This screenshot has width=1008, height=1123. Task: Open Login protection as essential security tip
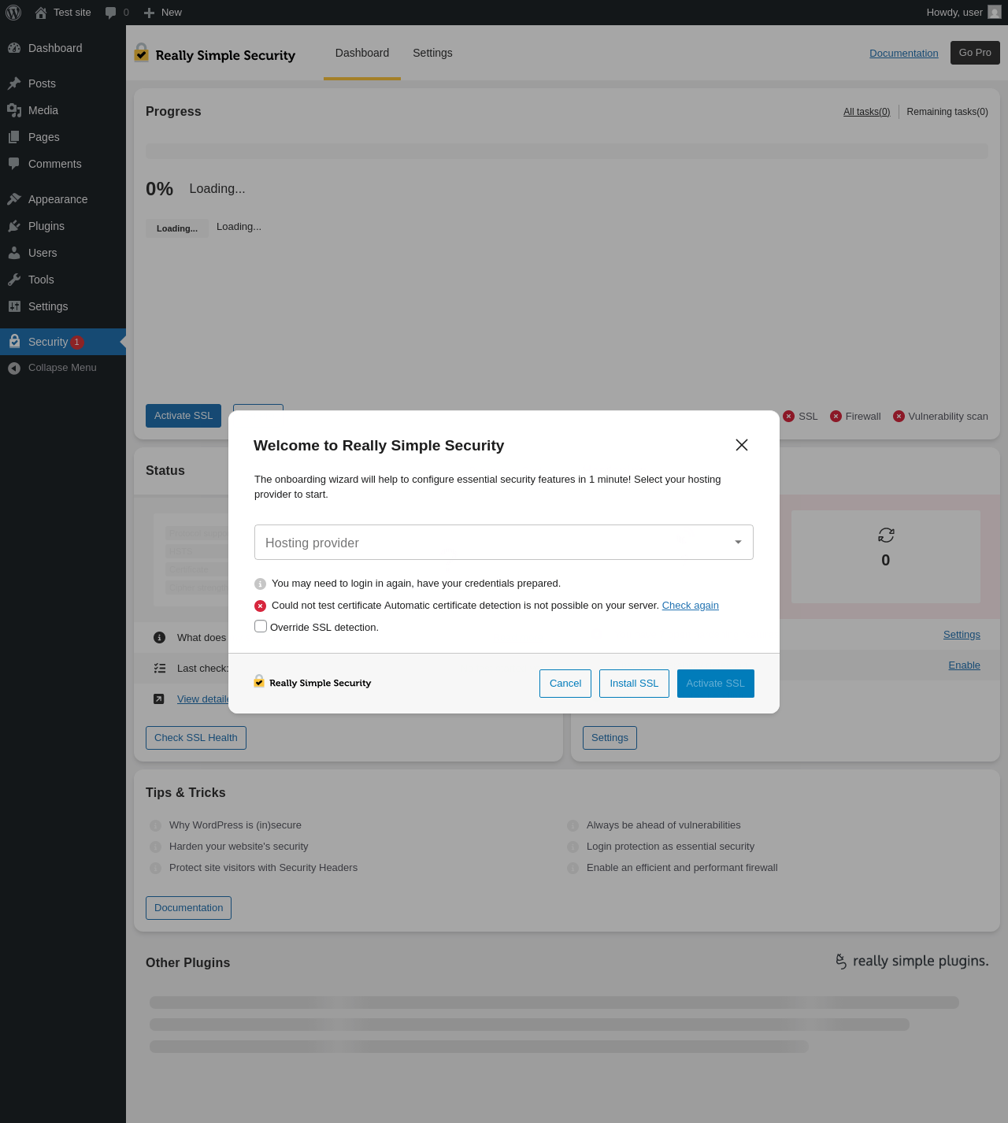(x=670, y=847)
